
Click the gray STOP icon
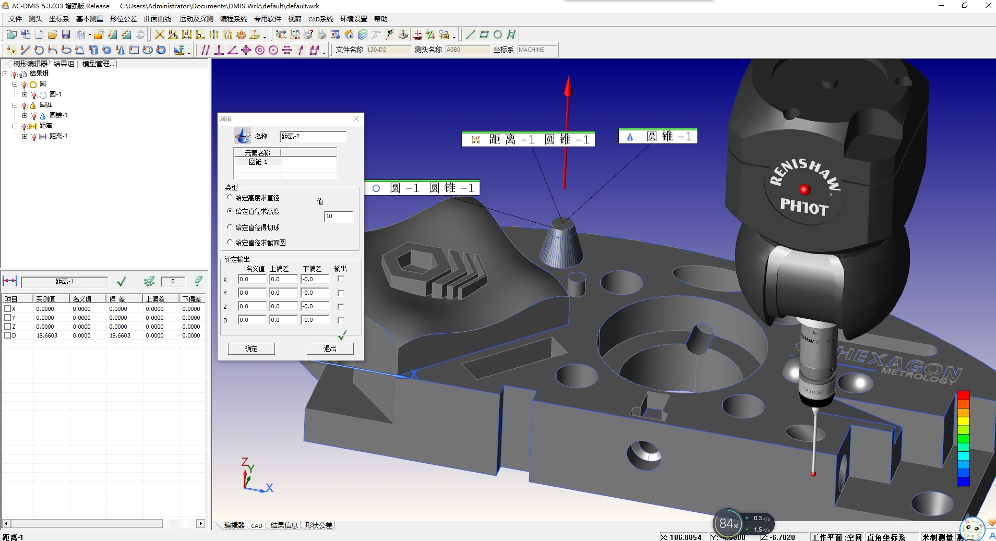coord(140,34)
